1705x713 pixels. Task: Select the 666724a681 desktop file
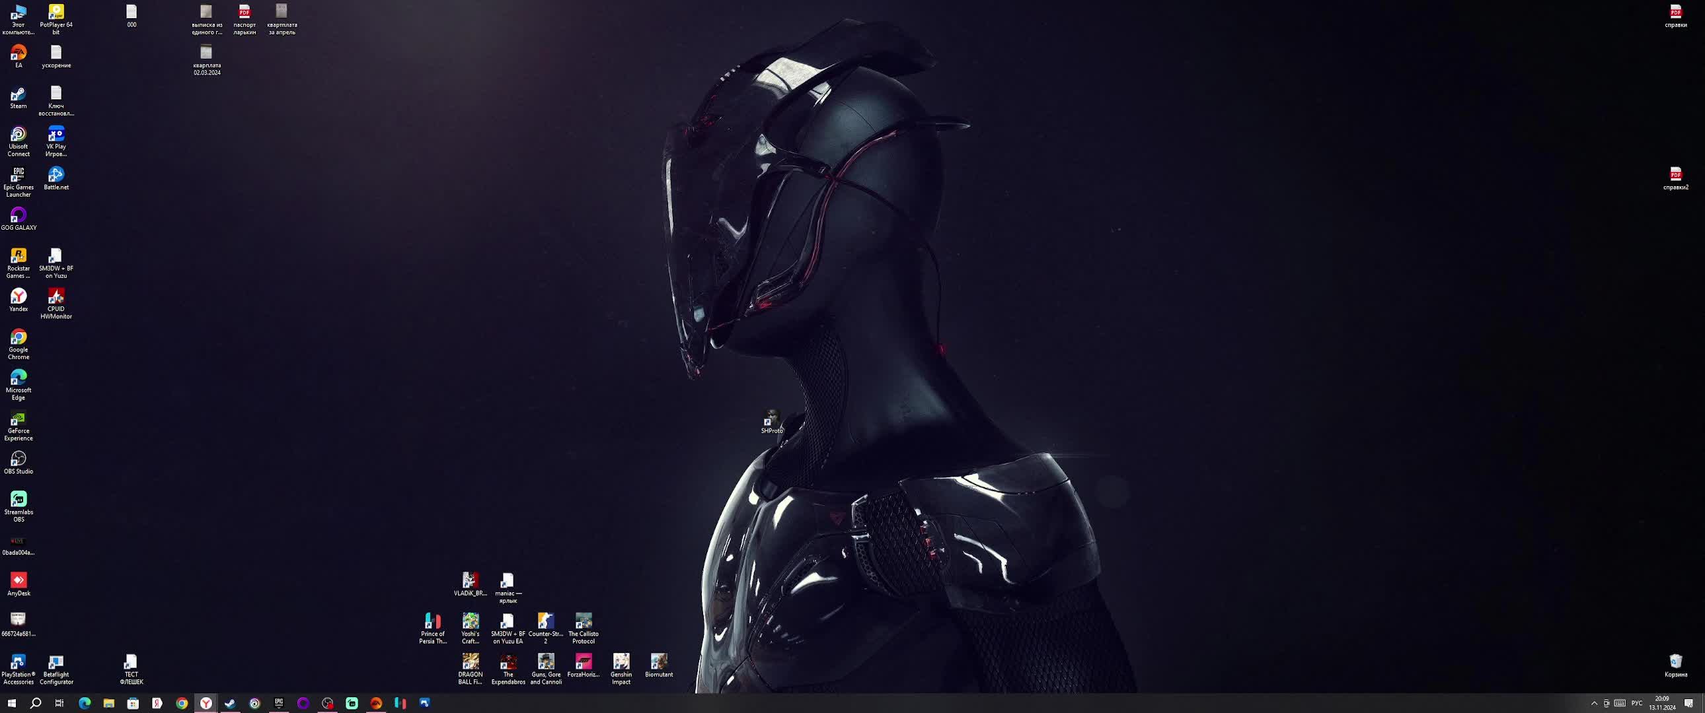[19, 625]
